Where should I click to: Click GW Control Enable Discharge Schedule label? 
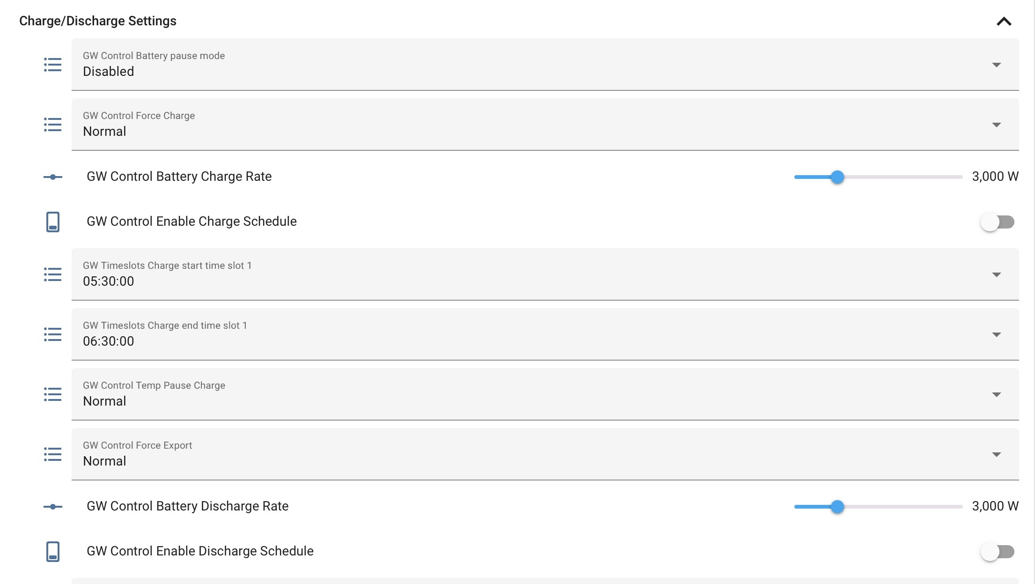(x=200, y=551)
